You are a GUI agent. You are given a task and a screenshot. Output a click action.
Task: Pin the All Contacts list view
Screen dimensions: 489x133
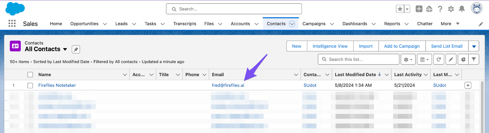tap(76, 49)
